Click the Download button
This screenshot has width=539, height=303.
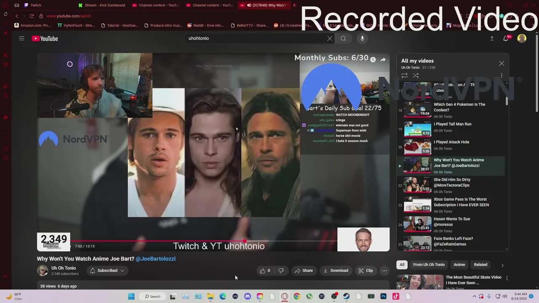336,271
